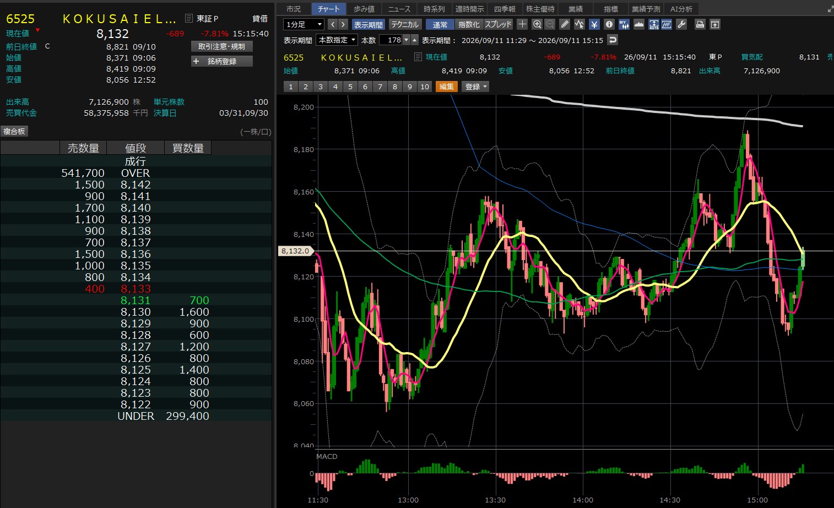Open the wrench chart settings icon

[x=681, y=24]
